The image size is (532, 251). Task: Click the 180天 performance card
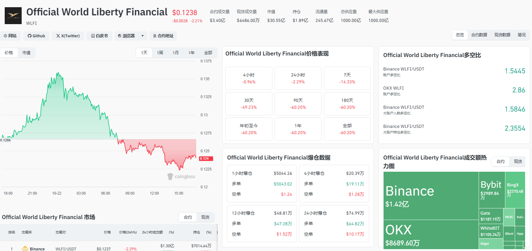[x=347, y=104]
